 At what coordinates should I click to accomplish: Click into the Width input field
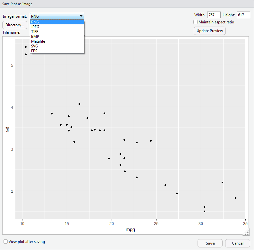(x=214, y=15)
